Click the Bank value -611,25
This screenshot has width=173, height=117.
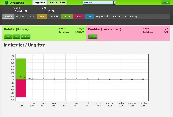pos(50,11)
